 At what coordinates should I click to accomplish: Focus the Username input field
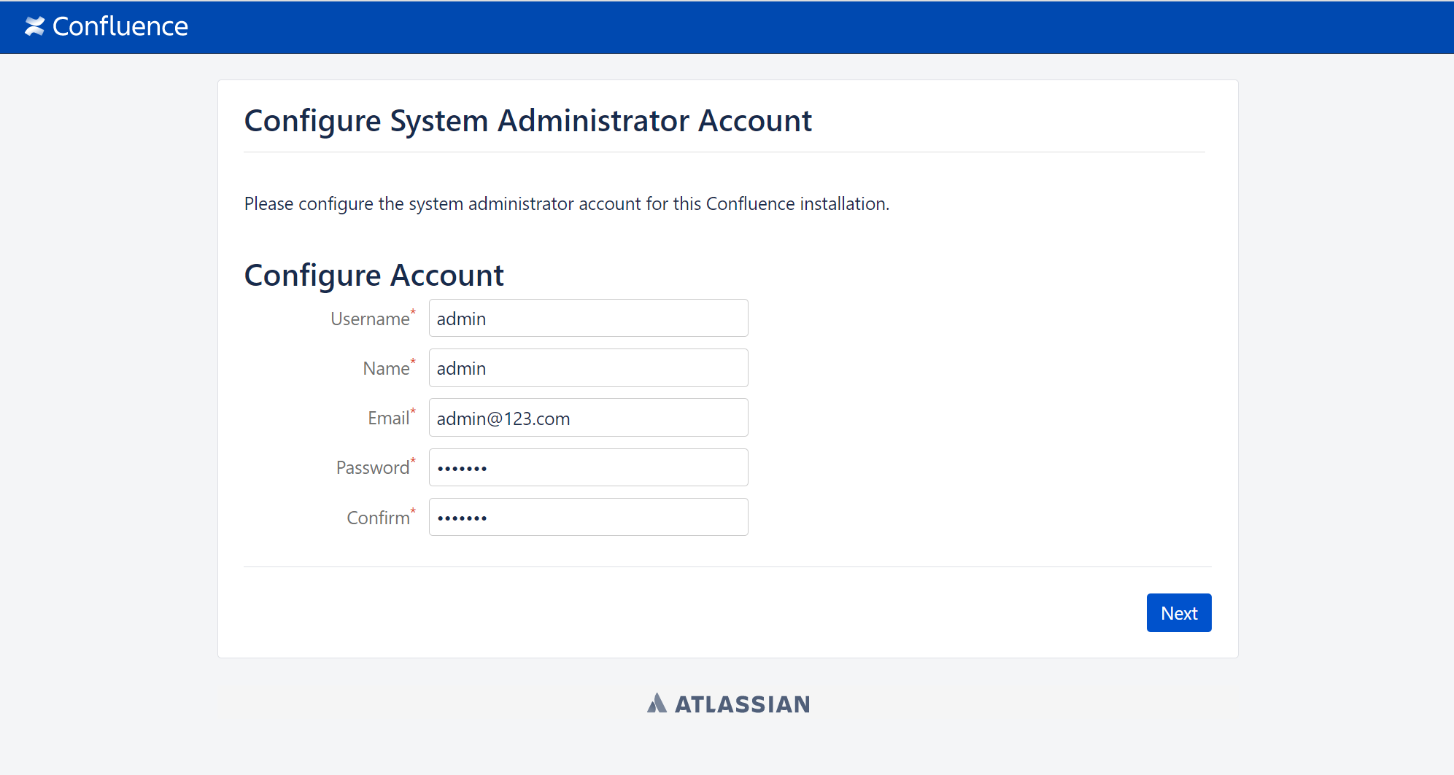pos(588,319)
